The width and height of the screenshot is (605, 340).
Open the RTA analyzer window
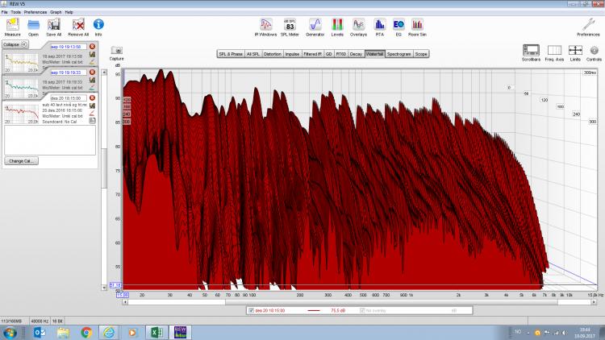[379, 24]
